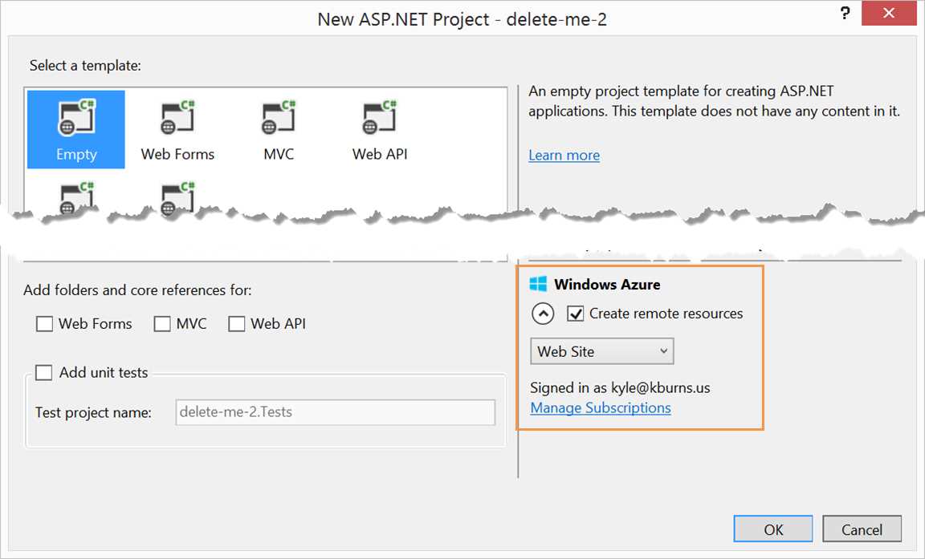Collapse the Windows Azure options section
The width and height of the screenshot is (925, 559).
(x=543, y=314)
